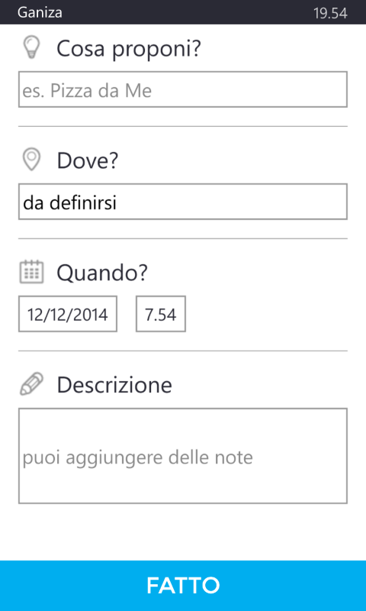Click the divider line below the Dove field

coord(183,238)
